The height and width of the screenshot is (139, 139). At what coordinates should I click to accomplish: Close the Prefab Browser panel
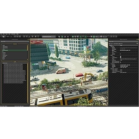[x=29, y=39]
